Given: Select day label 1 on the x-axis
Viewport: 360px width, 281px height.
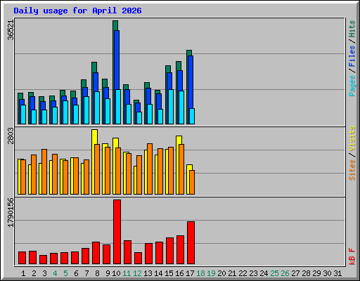Looking at the screenshot, I should (23, 273).
